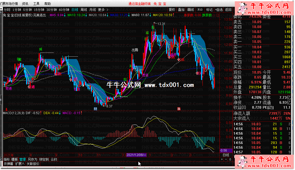Open the 工具 menu
Image resolution: width=295 pixels, height=170 pixels.
[x=36, y=4]
